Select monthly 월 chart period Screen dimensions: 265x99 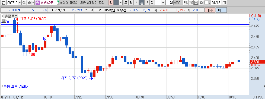[x=131, y=2]
